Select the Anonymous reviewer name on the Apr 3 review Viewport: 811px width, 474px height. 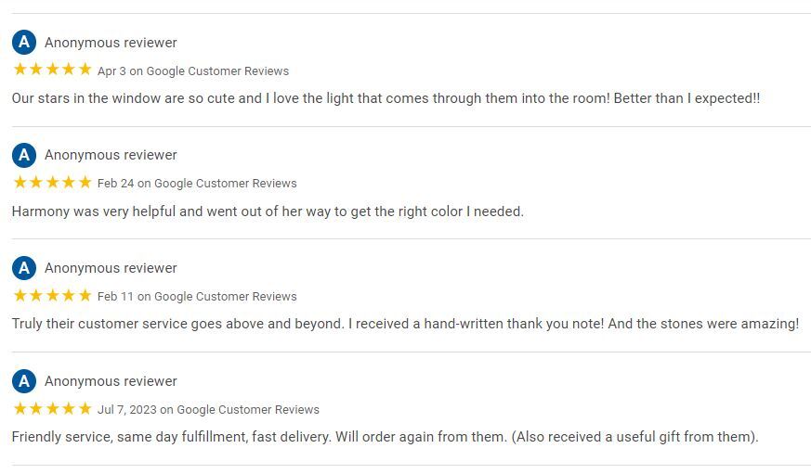pyautogui.click(x=111, y=43)
